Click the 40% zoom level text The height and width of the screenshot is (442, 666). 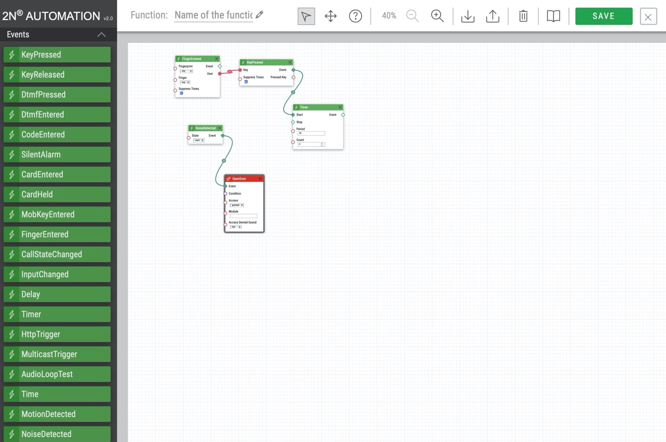(389, 16)
